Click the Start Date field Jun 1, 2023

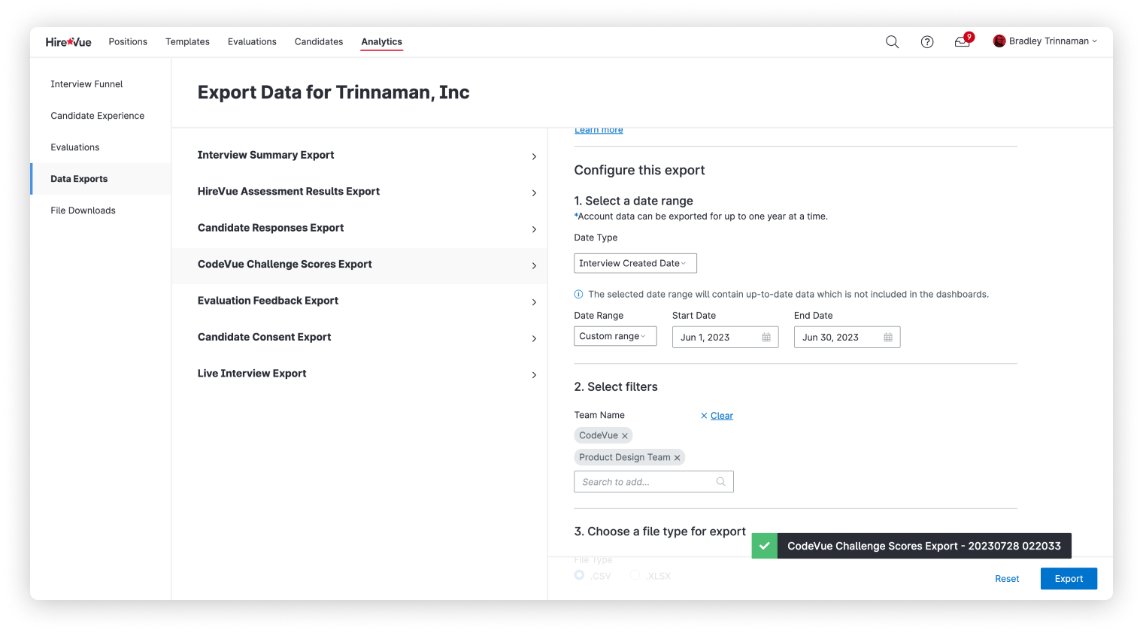click(x=725, y=338)
